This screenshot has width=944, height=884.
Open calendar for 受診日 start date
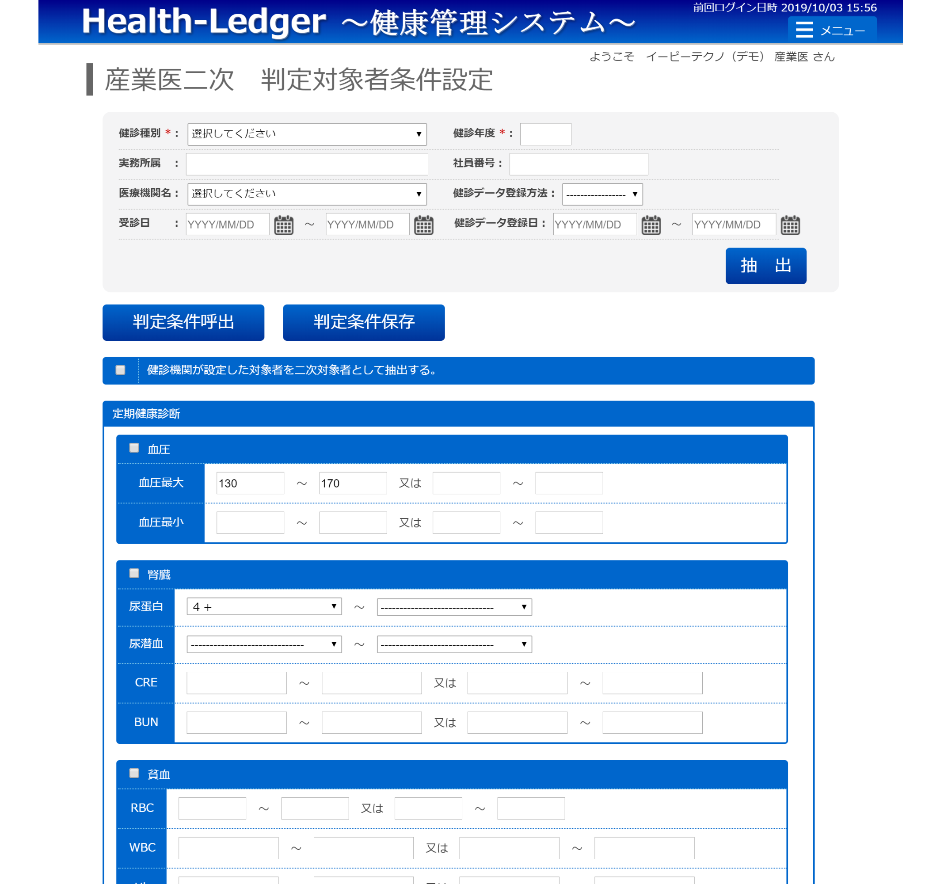283,225
